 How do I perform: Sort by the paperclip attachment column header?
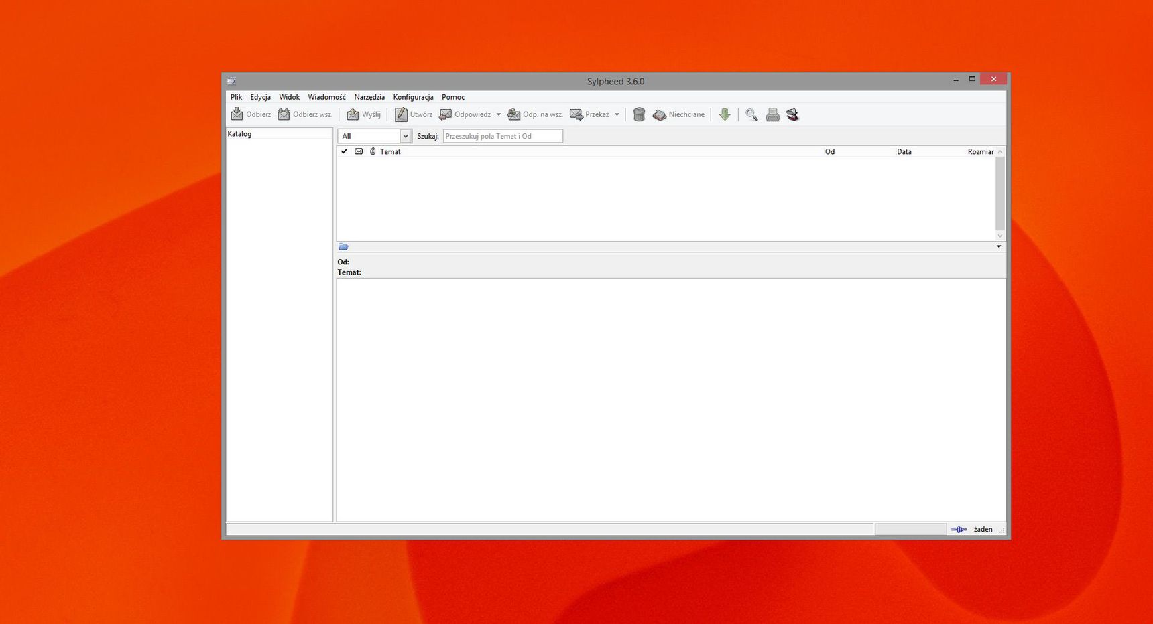373,151
